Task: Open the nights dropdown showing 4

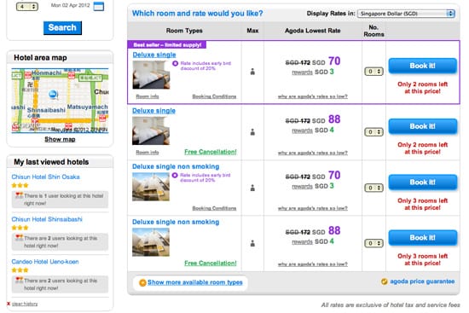Action: 27,6
